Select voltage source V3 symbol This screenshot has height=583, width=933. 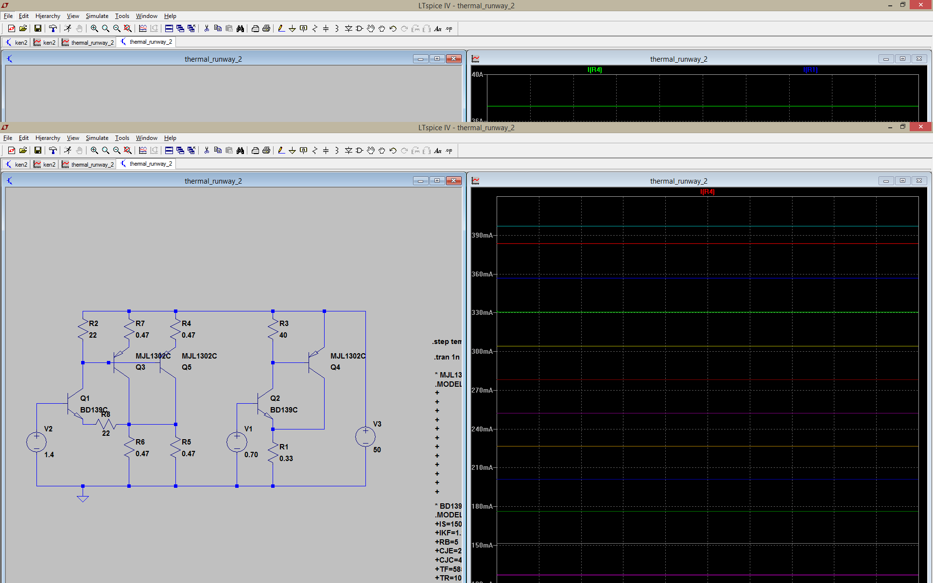click(365, 437)
